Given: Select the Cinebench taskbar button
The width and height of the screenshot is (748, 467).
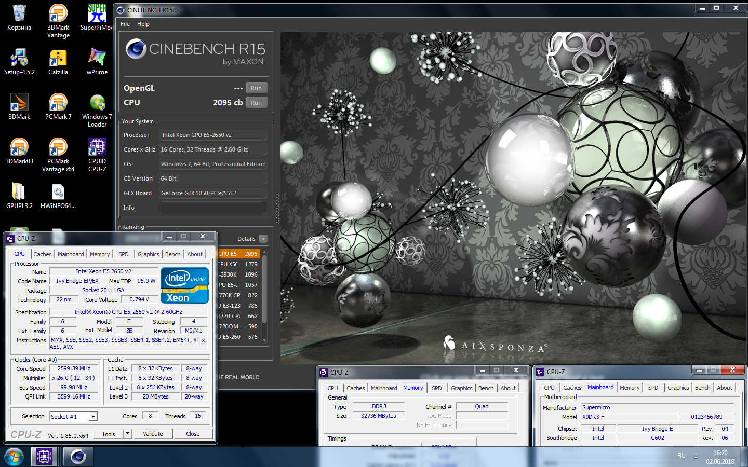Looking at the screenshot, I should coord(78,457).
